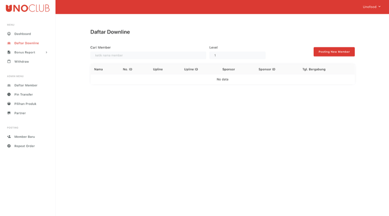Click the Daftar Downline people icon

coord(9,43)
